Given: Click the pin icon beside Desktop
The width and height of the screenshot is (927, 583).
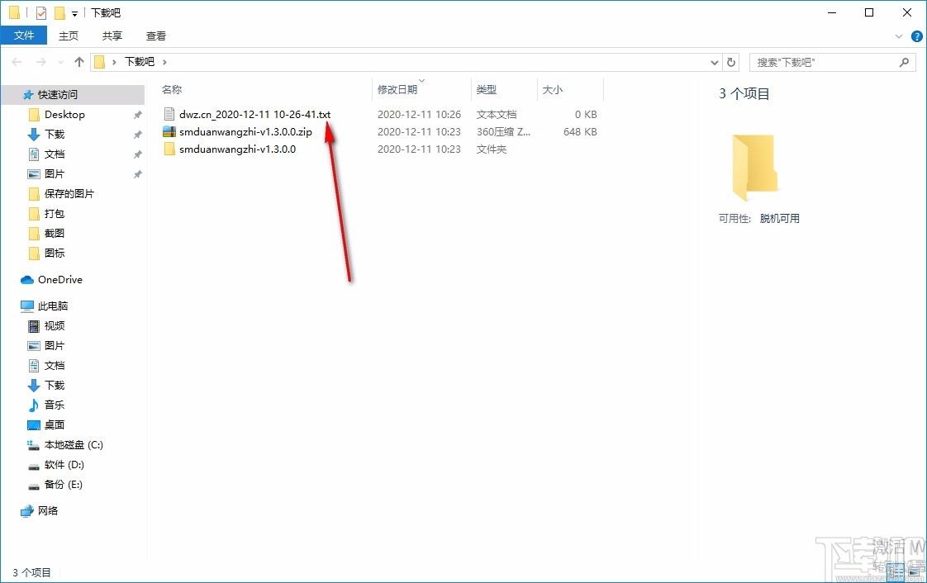Looking at the screenshot, I should (137, 115).
